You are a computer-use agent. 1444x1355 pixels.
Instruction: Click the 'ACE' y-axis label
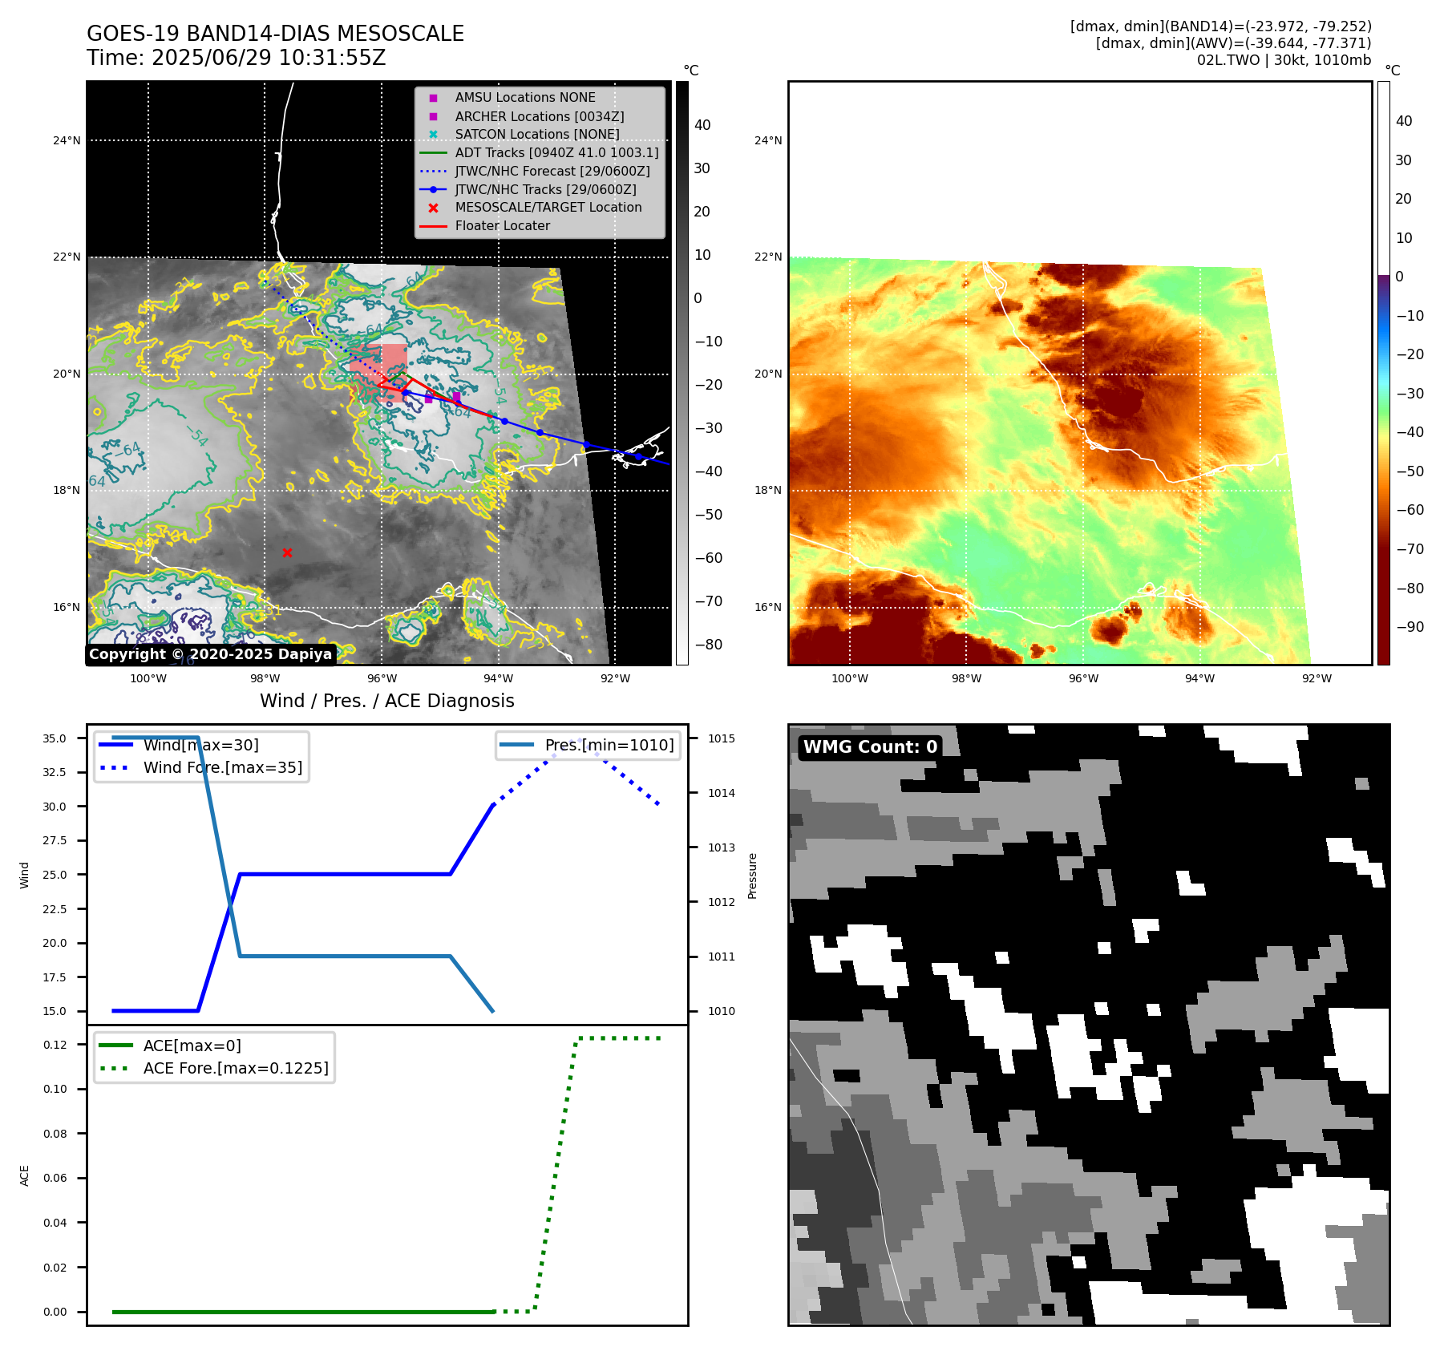tap(24, 1176)
